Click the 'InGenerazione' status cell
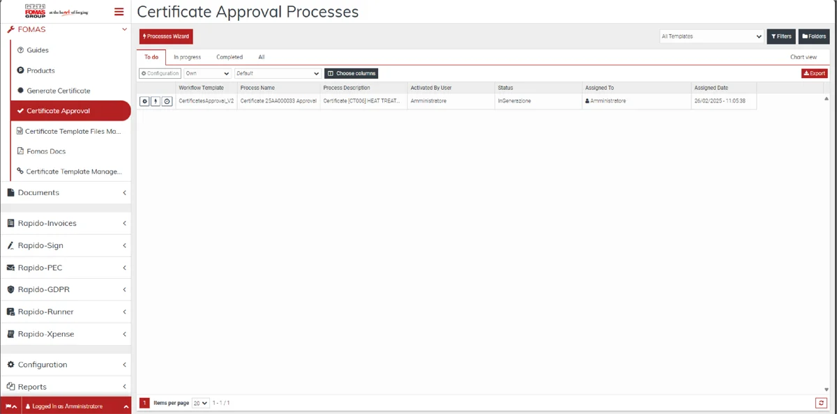837x414 pixels. (x=538, y=101)
